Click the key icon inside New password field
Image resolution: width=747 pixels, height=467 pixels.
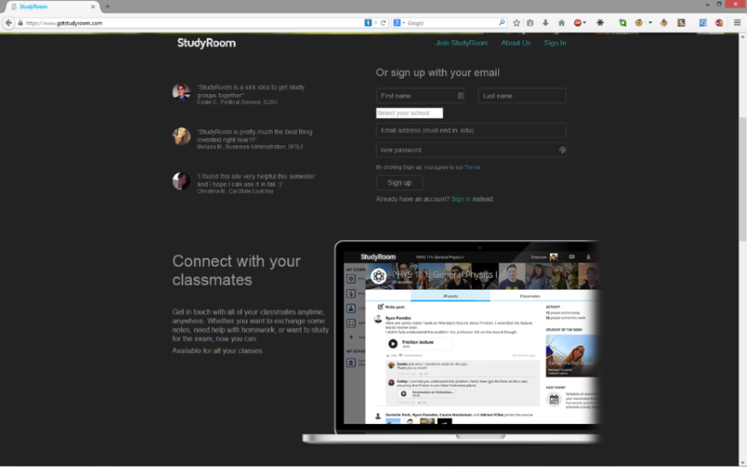[x=562, y=150]
